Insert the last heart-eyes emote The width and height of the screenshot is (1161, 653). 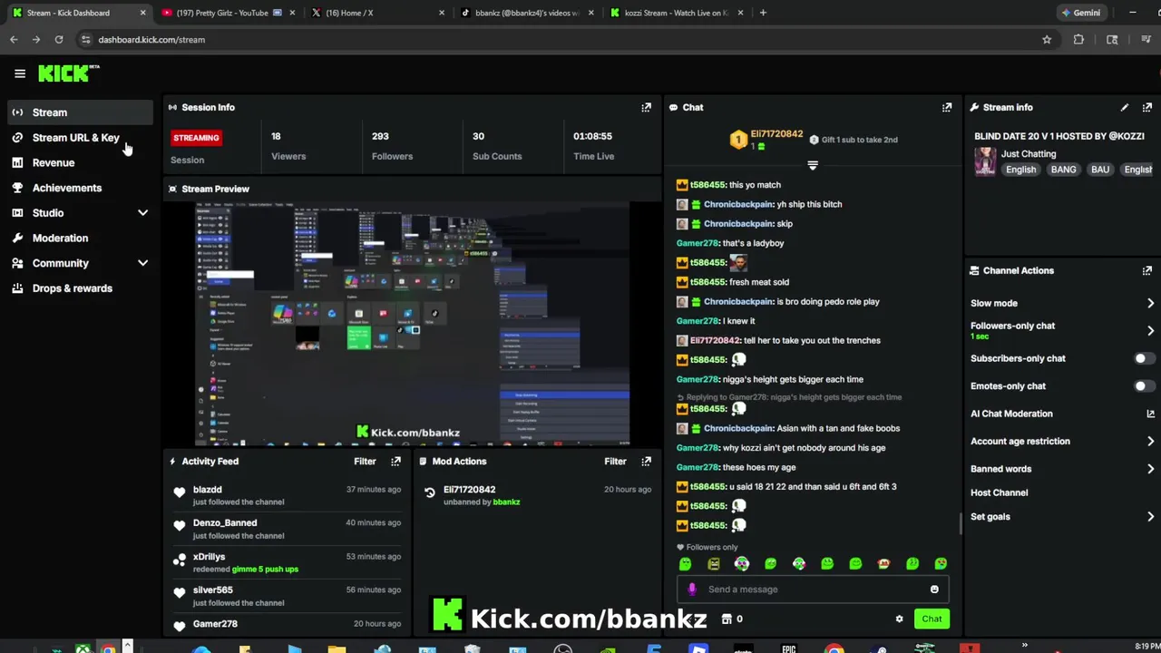[x=941, y=564]
